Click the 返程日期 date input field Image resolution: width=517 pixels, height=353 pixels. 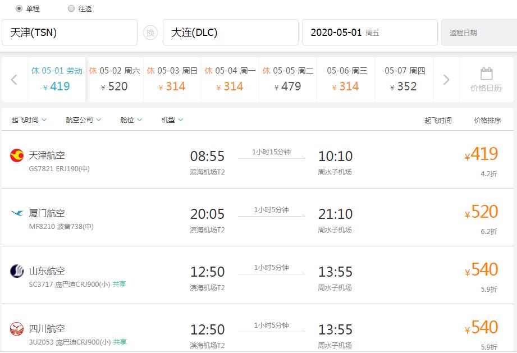tap(476, 33)
